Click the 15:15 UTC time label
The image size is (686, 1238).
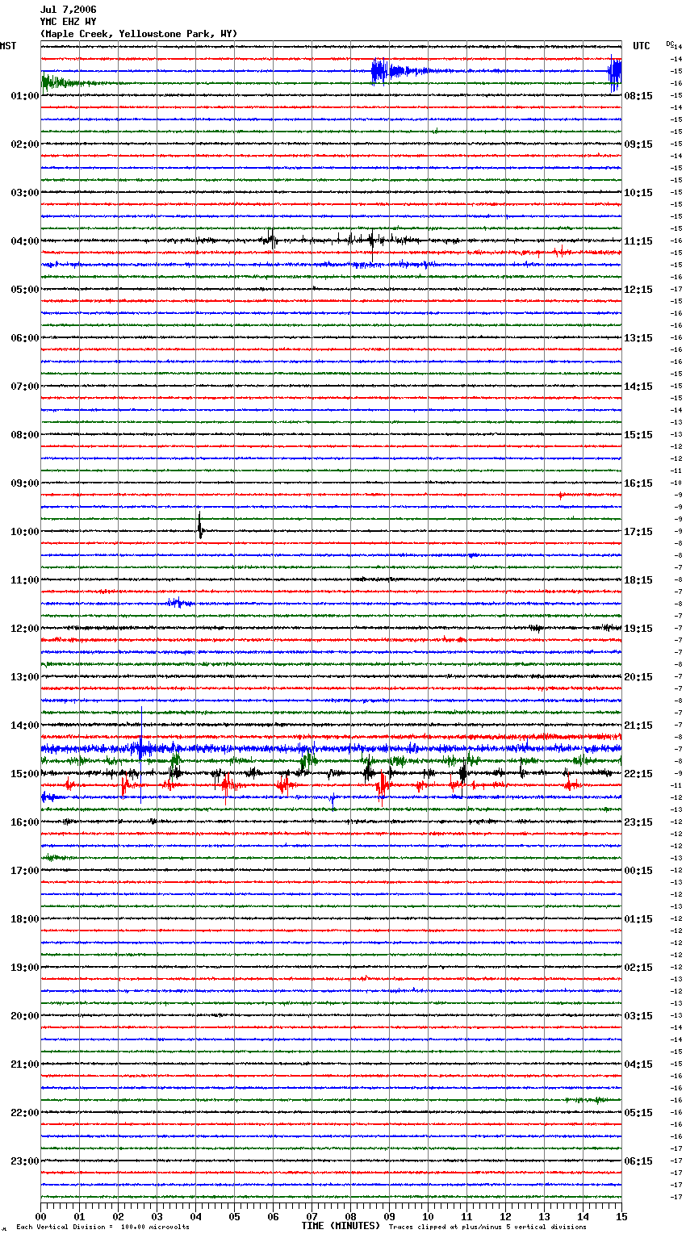[x=638, y=435]
